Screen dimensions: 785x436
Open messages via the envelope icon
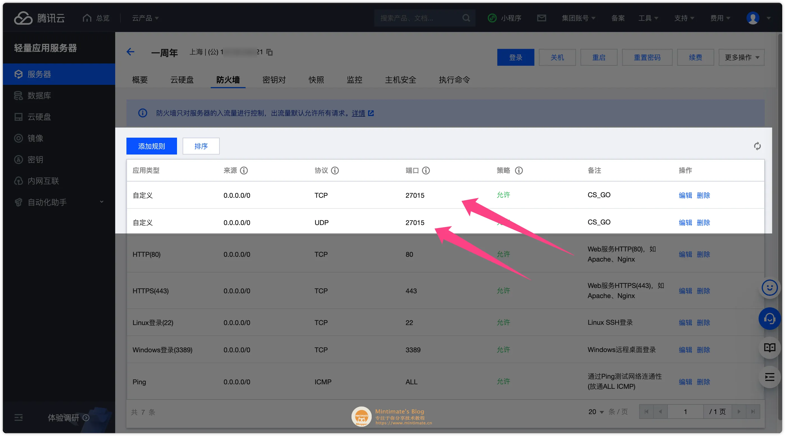pyautogui.click(x=541, y=18)
